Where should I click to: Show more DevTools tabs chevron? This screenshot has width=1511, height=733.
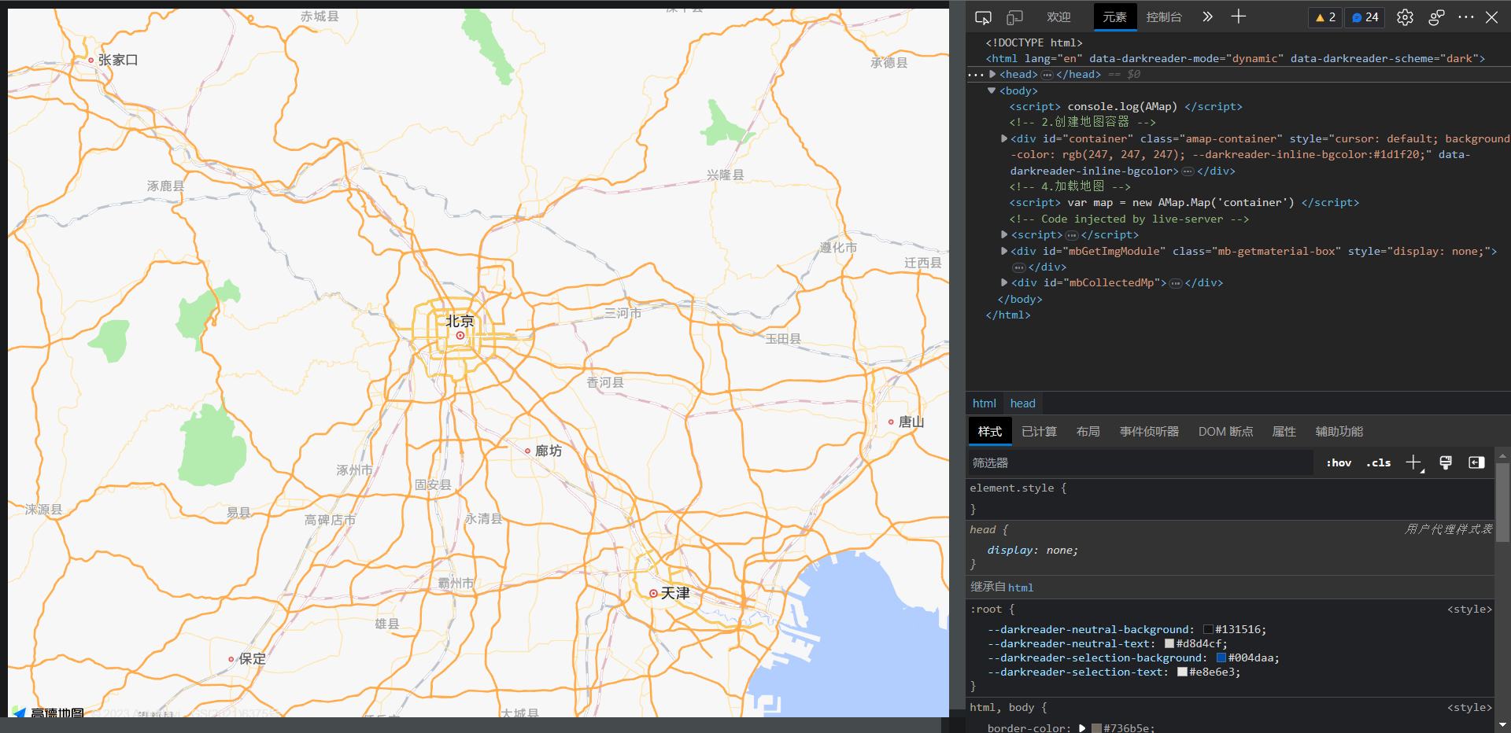pyautogui.click(x=1207, y=17)
